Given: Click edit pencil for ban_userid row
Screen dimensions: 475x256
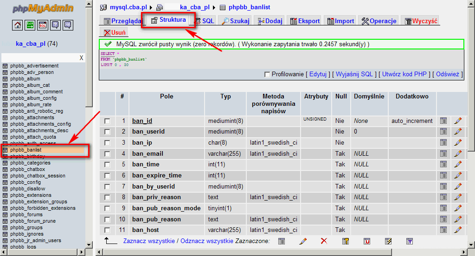Looking at the screenshot, I should pos(458,131).
